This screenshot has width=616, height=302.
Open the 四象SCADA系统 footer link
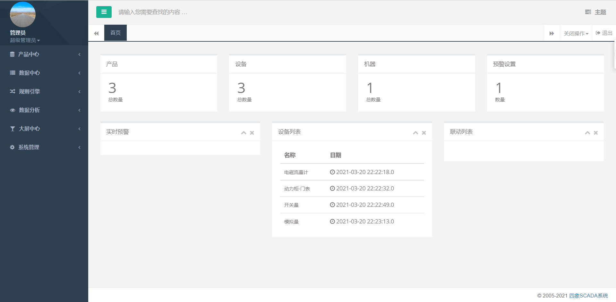588,296
